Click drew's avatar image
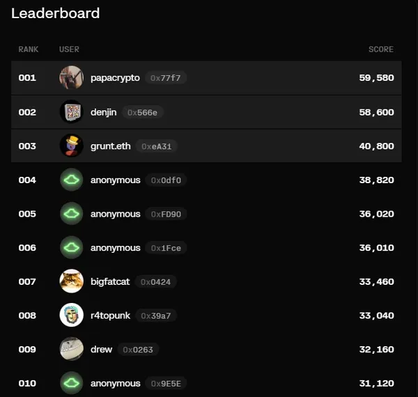The width and height of the screenshot is (418, 397). click(x=71, y=349)
